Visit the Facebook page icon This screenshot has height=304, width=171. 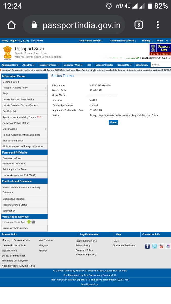147,246
